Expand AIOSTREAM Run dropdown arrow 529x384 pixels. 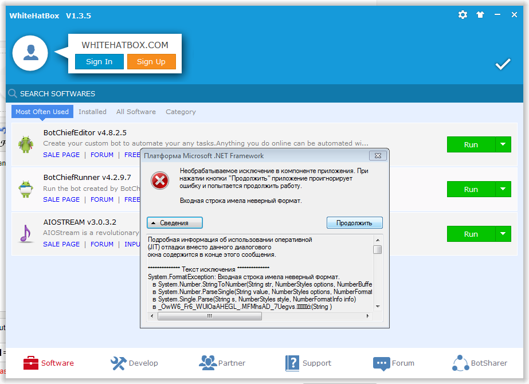pyautogui.click(x=503, y=234)
